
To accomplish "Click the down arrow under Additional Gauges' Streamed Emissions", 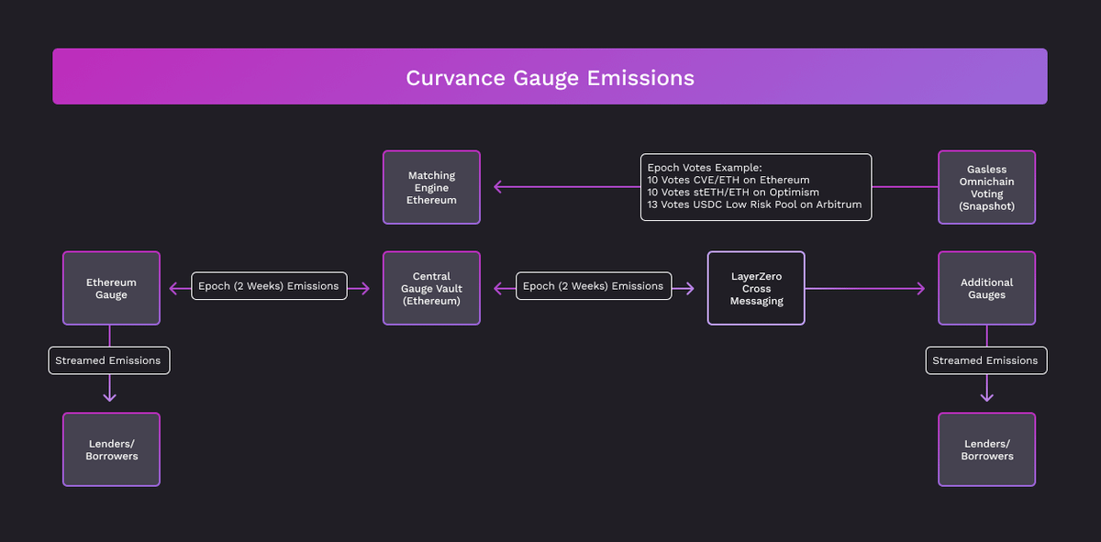I will (986, 395).
